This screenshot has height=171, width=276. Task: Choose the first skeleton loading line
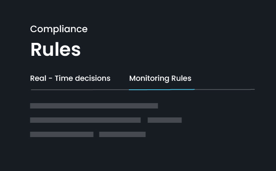click(x=94, y=106)
